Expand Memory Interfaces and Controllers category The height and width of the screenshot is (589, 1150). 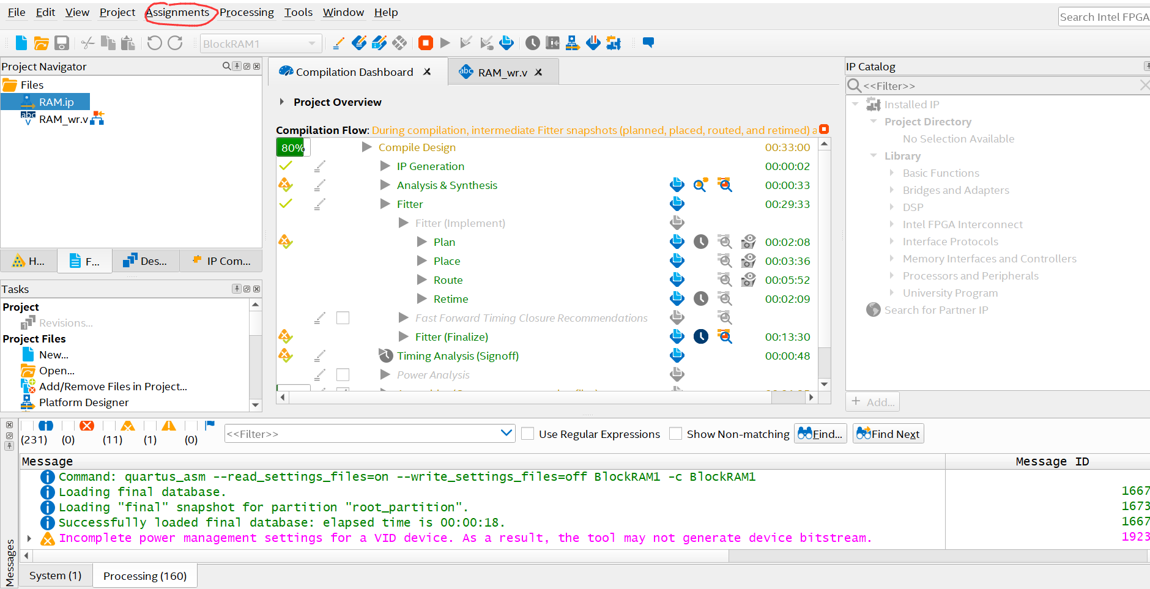click(x=891, y=259)
